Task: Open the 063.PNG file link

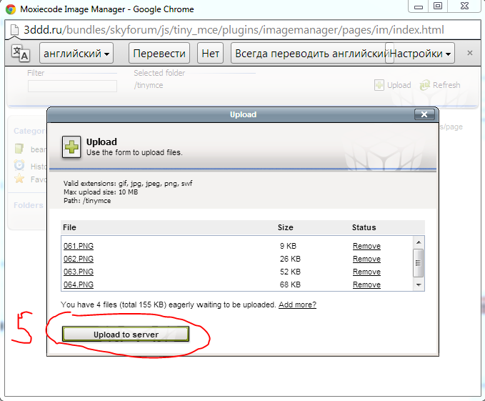Action: pos(79,272)
